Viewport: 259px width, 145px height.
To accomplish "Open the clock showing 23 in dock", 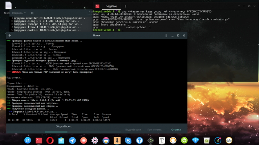I will 229,140.
